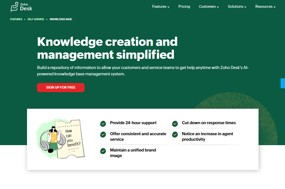This screenshot has width=285, height=189.
Task: Navigate to FEATURES breadcrumb
Action: 16,19
